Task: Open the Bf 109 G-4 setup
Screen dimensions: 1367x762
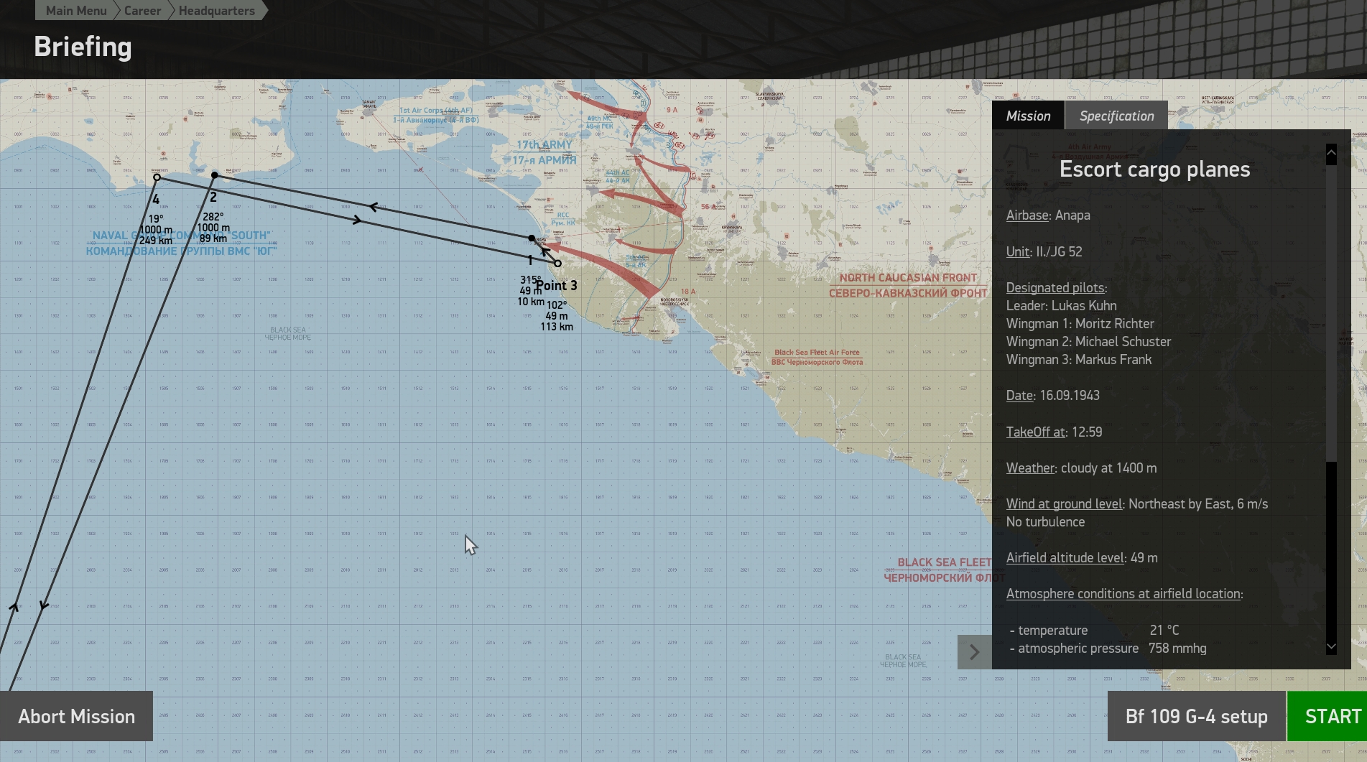Action: point(1196,716)
